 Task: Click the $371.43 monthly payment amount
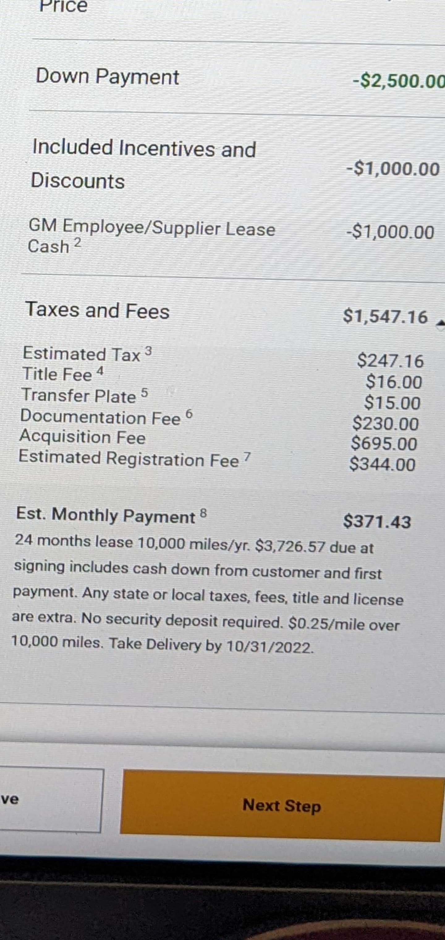[377, 521]
